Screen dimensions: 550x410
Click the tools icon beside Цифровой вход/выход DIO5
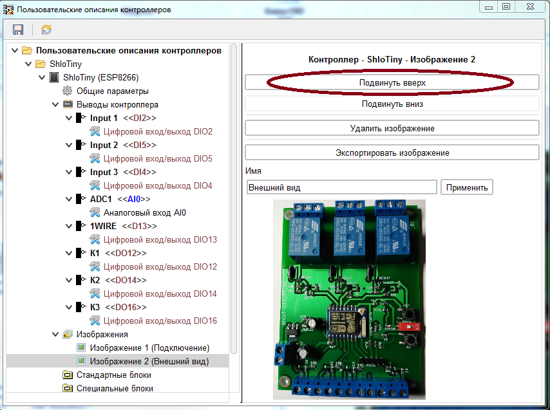click(x=95, y=158)
